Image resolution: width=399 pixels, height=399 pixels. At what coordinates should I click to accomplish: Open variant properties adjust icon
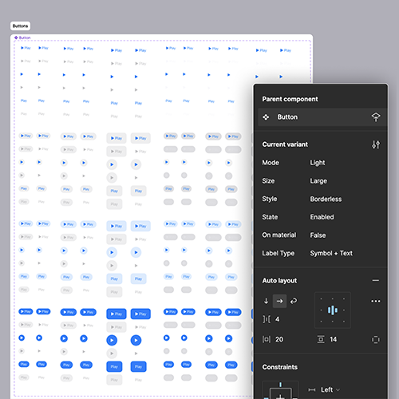coord(376,144)
